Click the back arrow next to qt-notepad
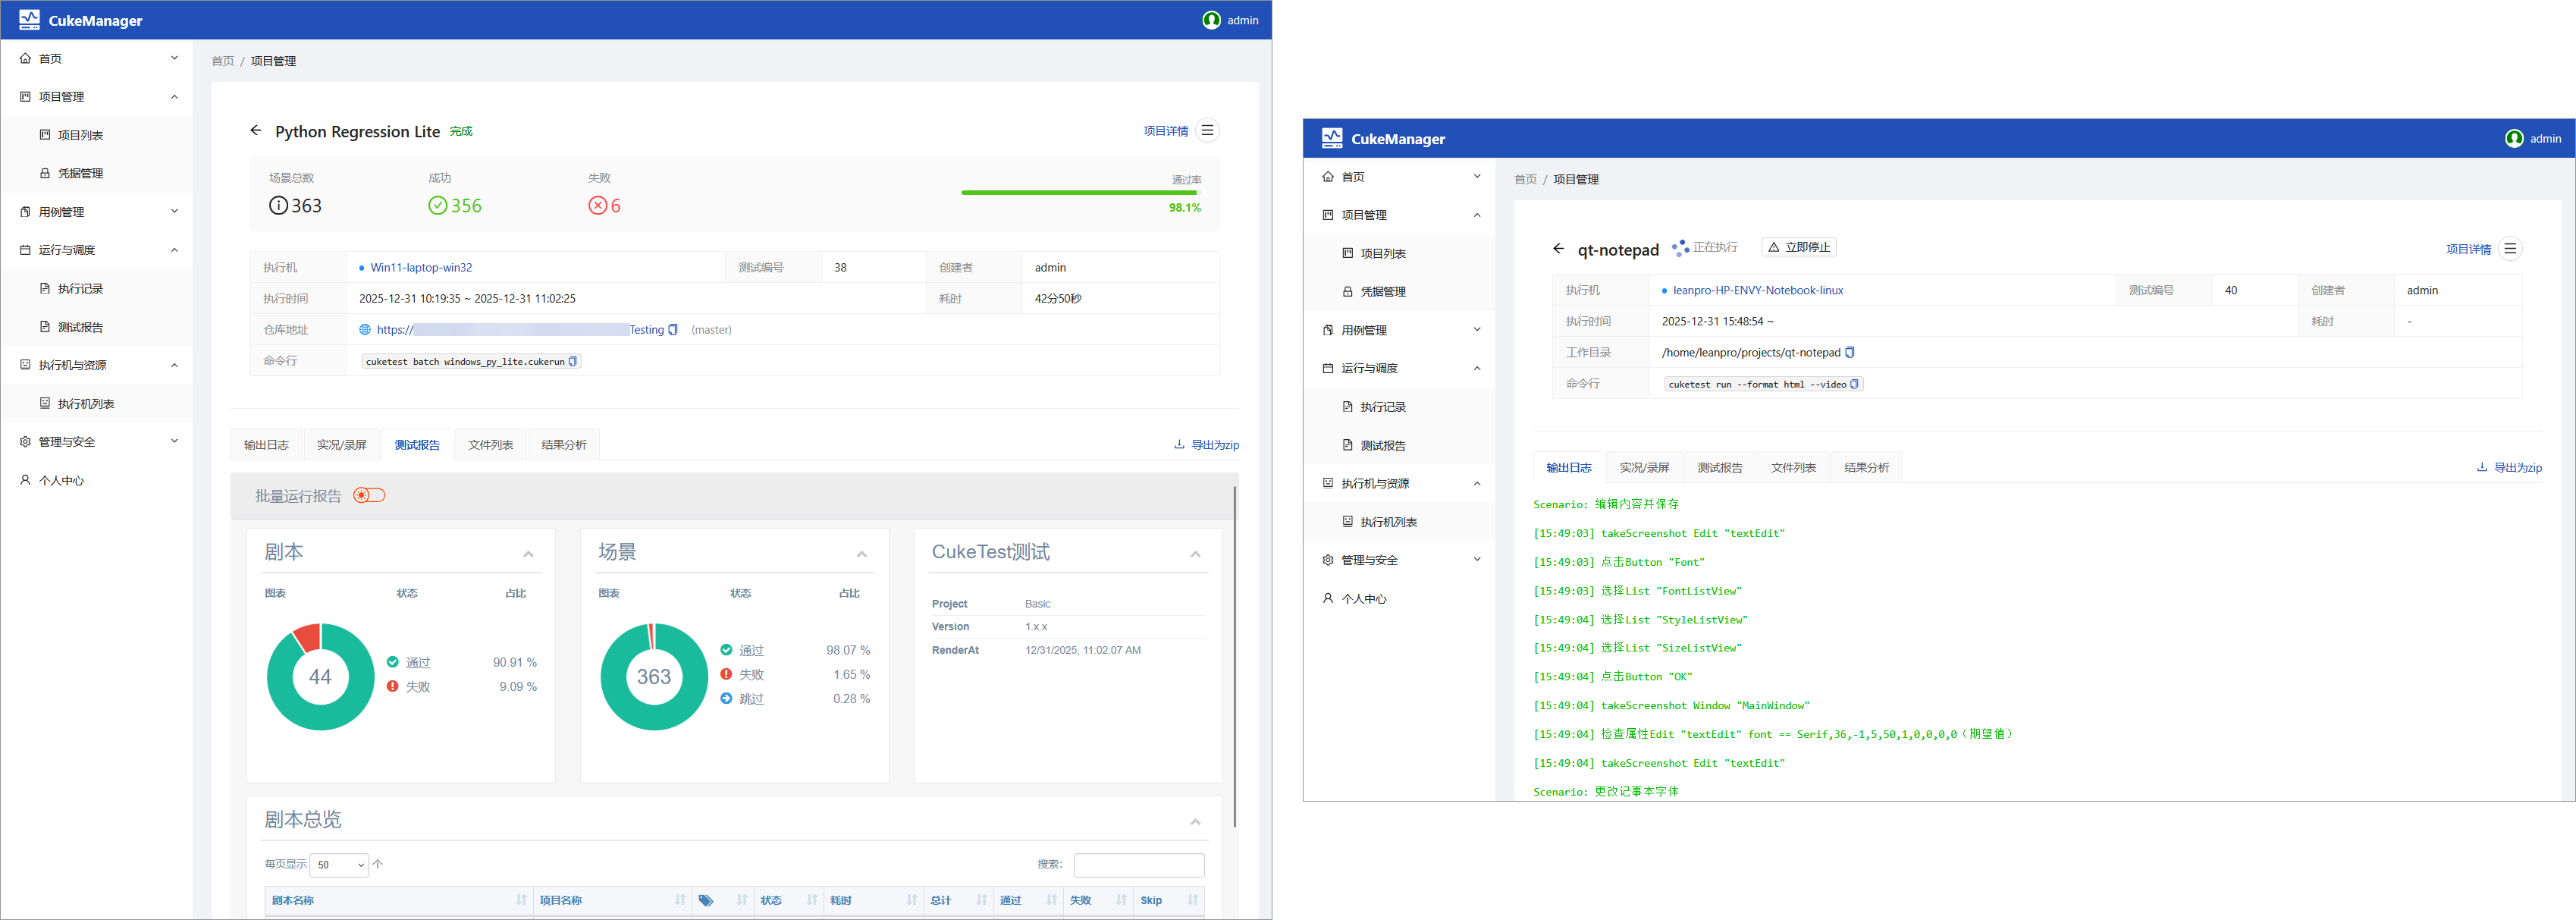Viewport: 2576px width, 920px height. [1558, 249]
